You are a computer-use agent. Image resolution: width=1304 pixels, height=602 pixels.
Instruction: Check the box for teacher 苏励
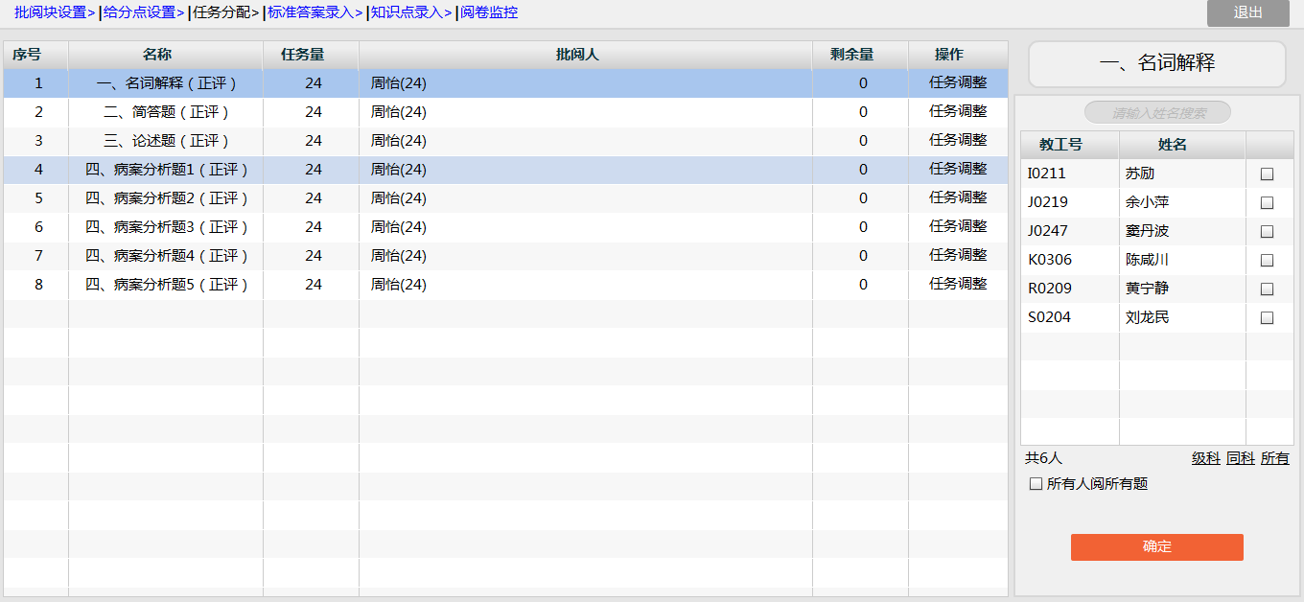(1267, 174)
